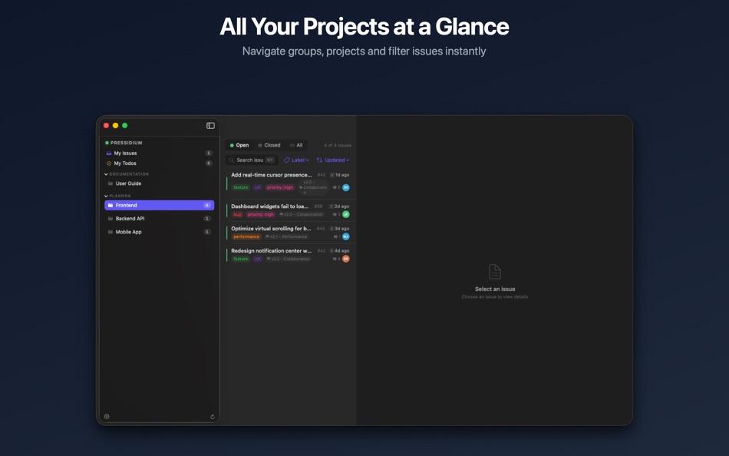
Task: Click the refresh icon below the issue list
Action: [x=212, y=416]
